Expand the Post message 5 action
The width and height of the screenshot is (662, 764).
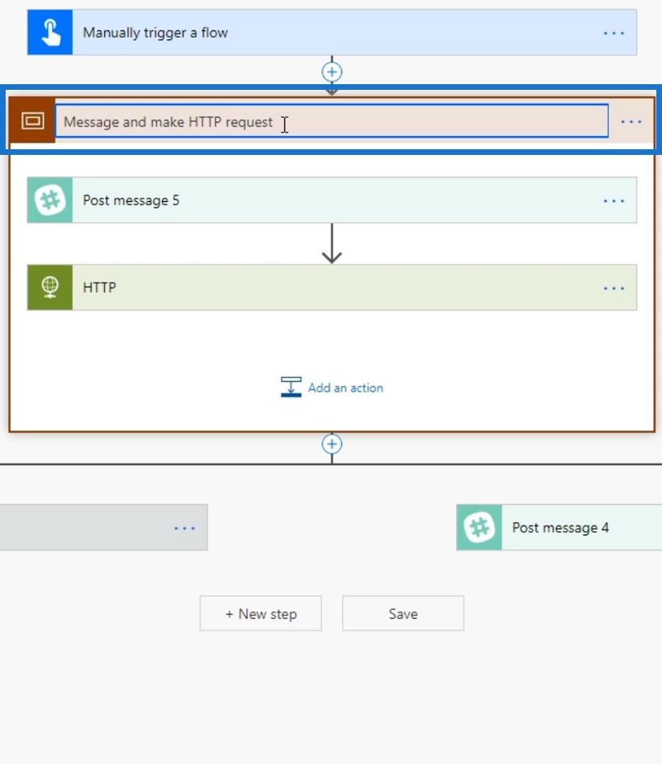[319, 200]
